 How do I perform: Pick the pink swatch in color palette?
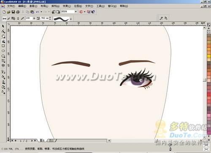209,116
